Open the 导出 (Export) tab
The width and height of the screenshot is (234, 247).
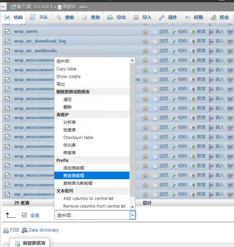[117, 17]
